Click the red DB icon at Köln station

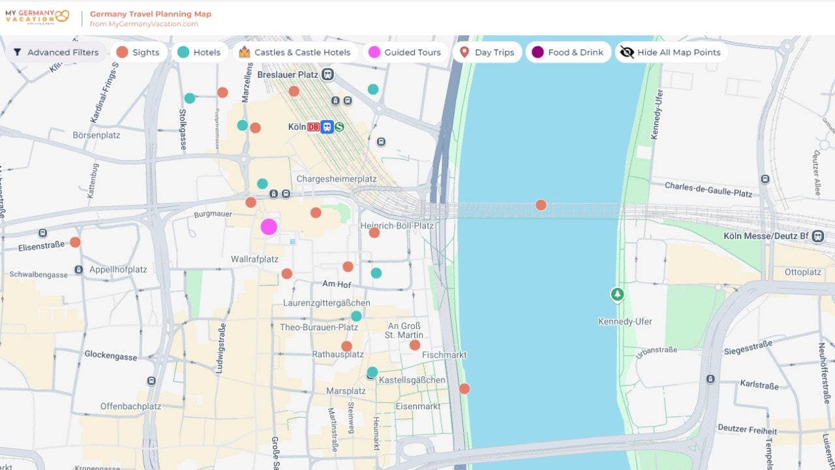314,127
